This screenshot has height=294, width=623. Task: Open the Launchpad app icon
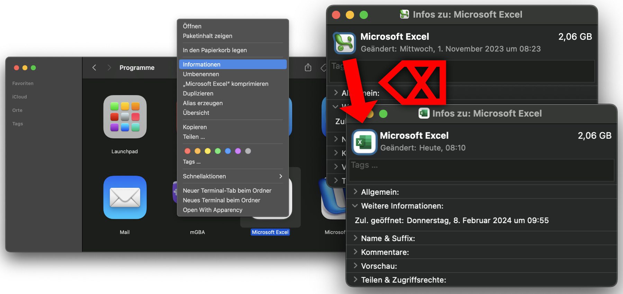(x=125, y=117)
